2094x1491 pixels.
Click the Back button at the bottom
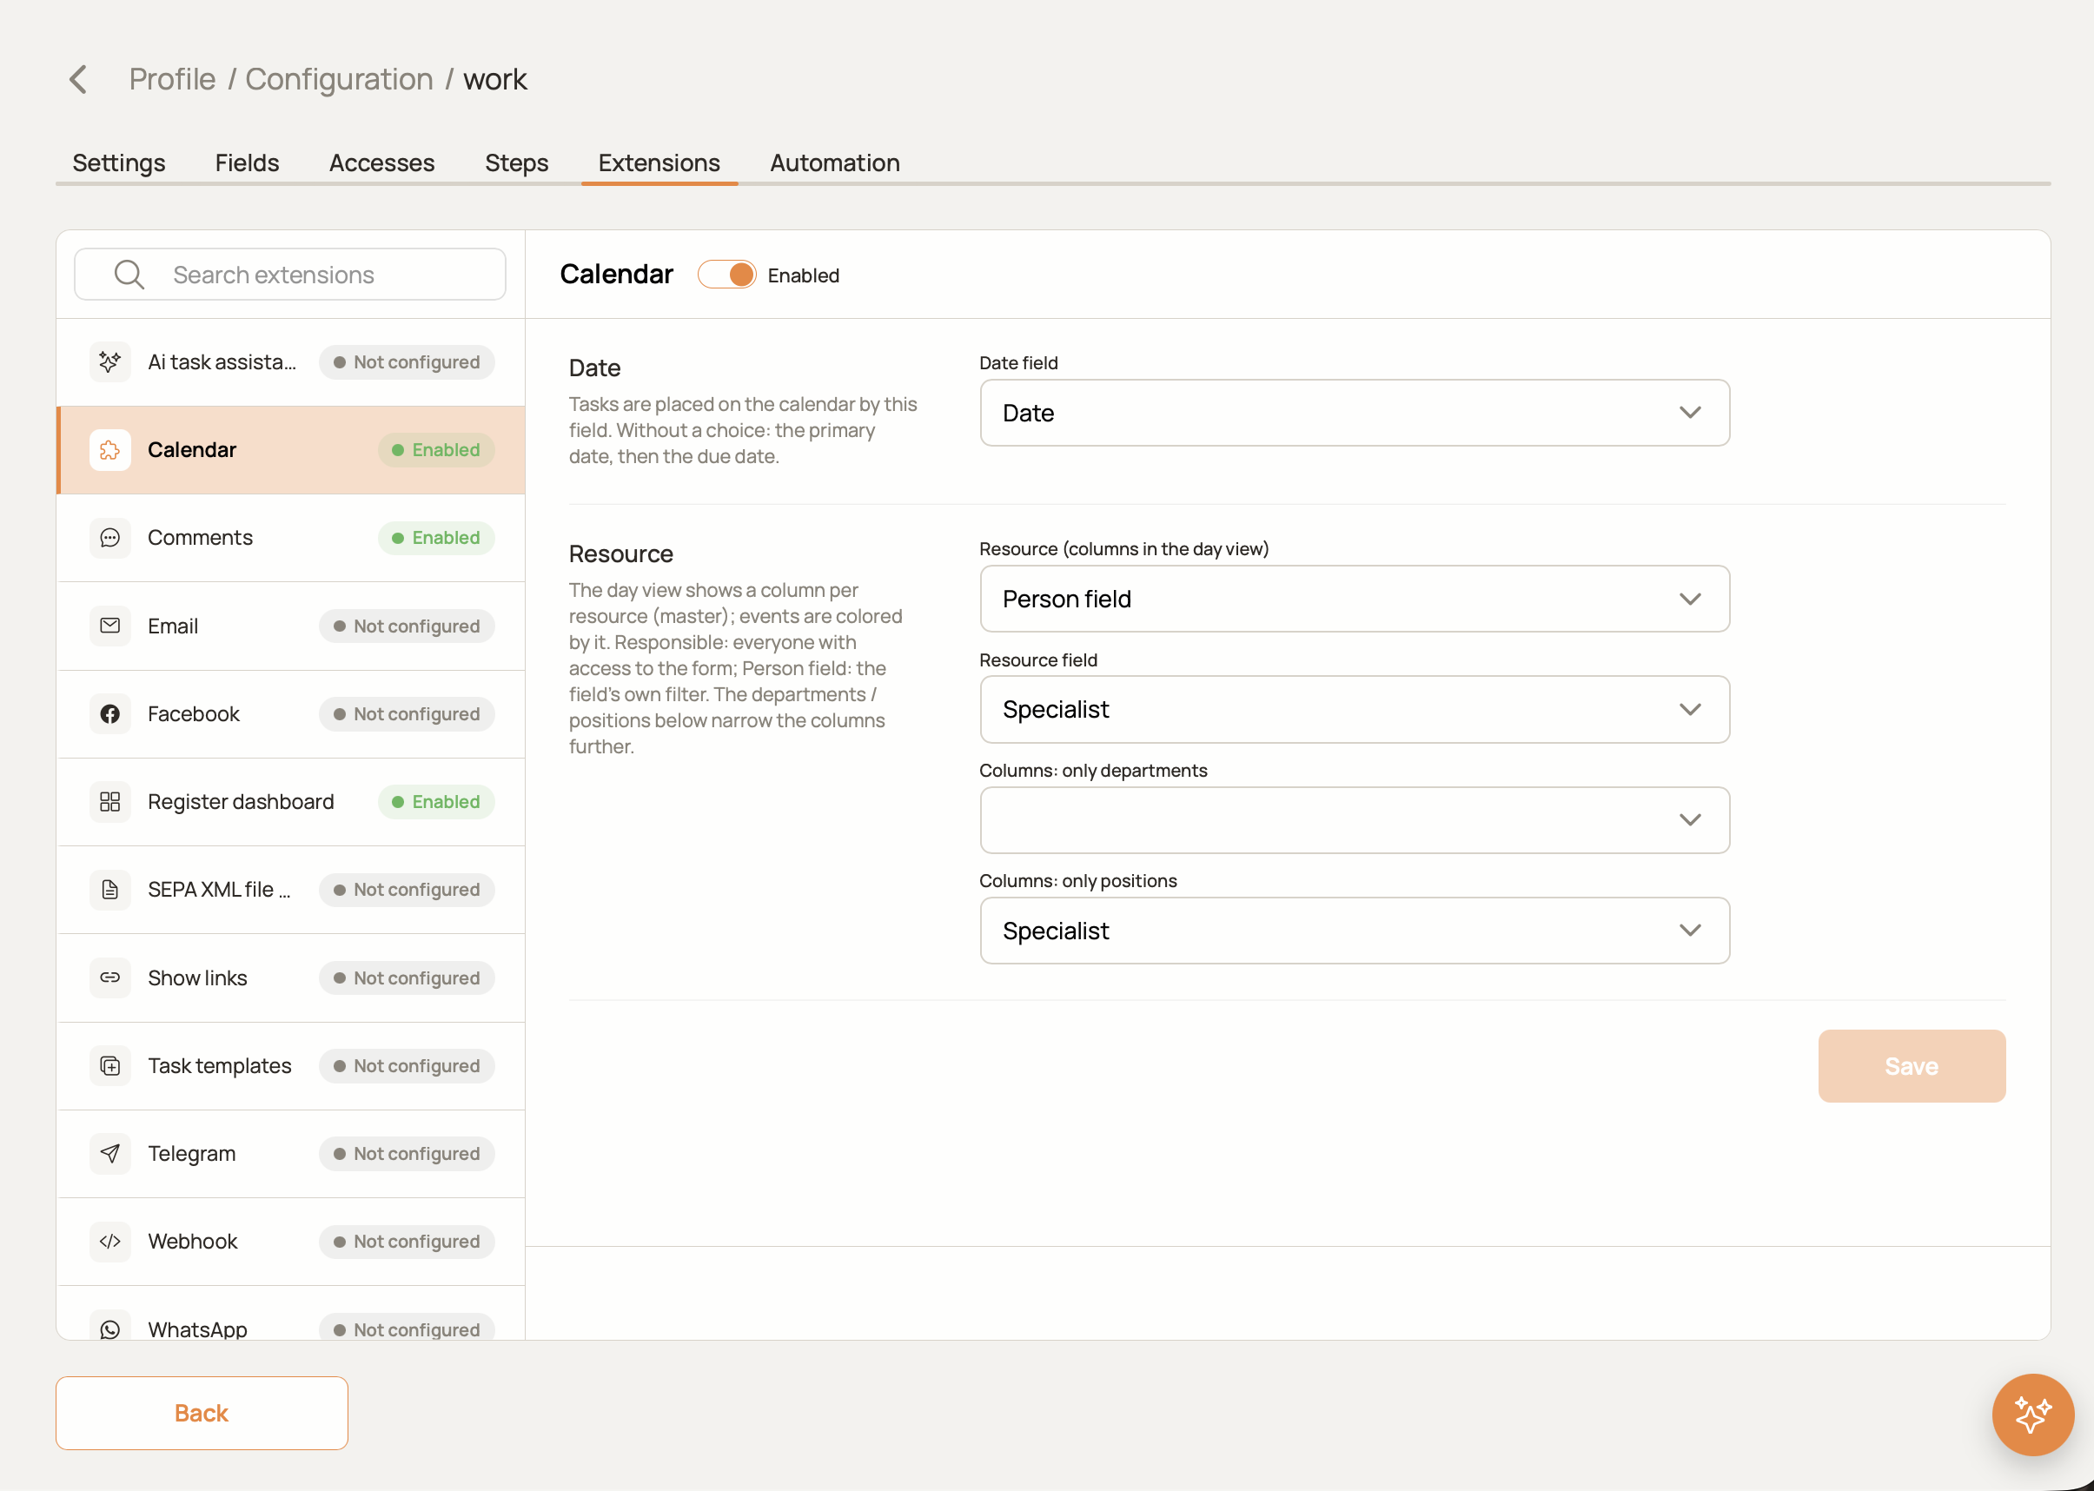pyautogui.click(x=202, y=1413)
